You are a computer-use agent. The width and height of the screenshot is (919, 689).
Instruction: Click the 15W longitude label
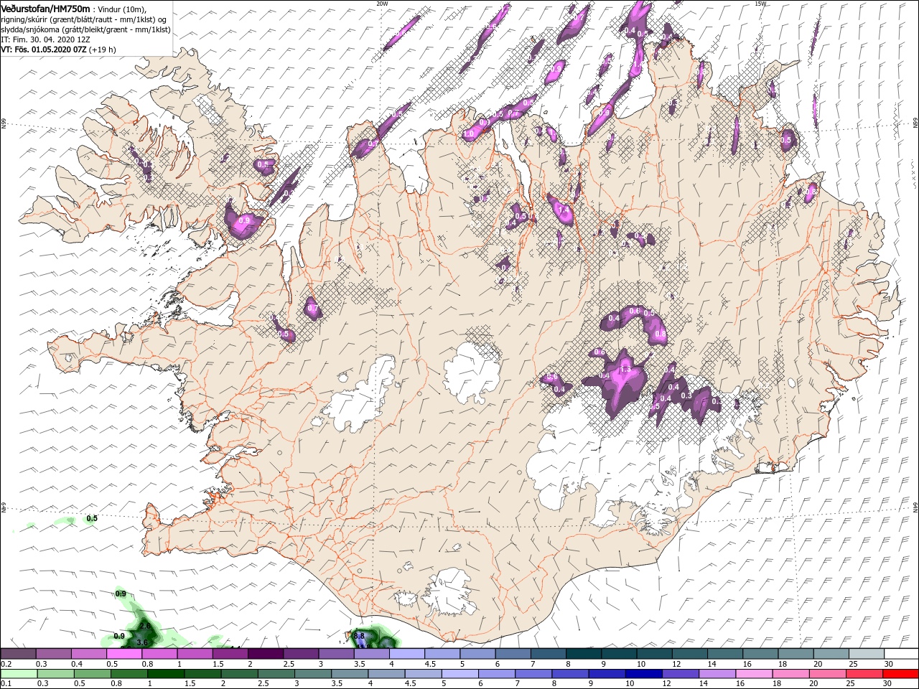click(760, 3)
